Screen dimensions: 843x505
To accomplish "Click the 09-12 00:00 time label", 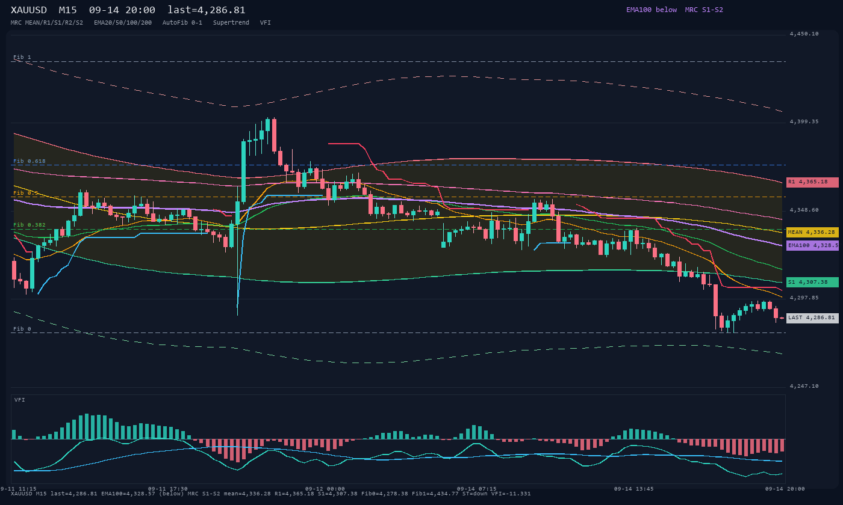I will (325, 489).
